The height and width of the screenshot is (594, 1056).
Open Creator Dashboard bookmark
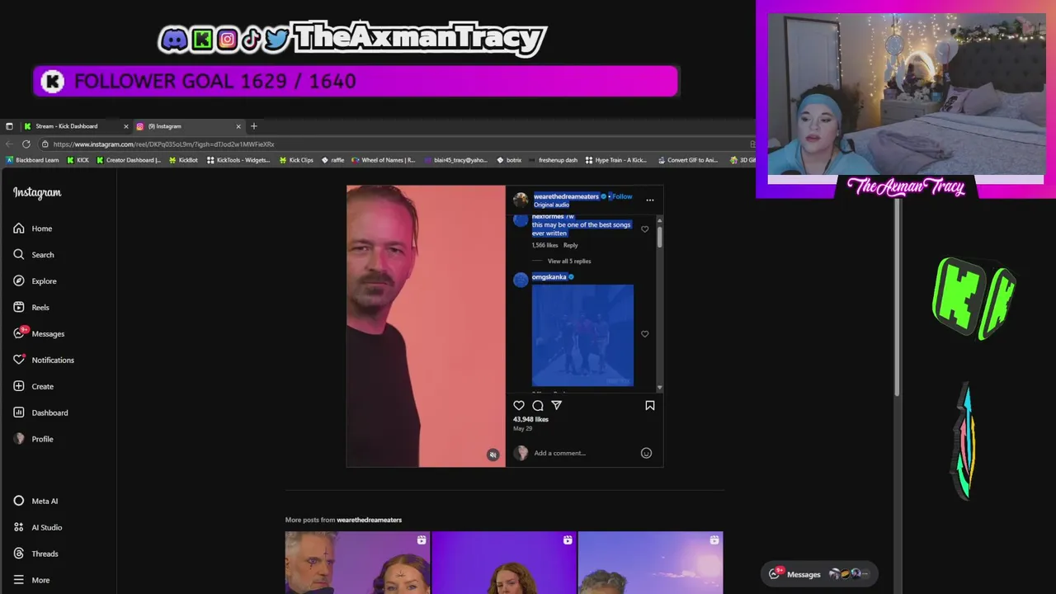pos(128,160)
